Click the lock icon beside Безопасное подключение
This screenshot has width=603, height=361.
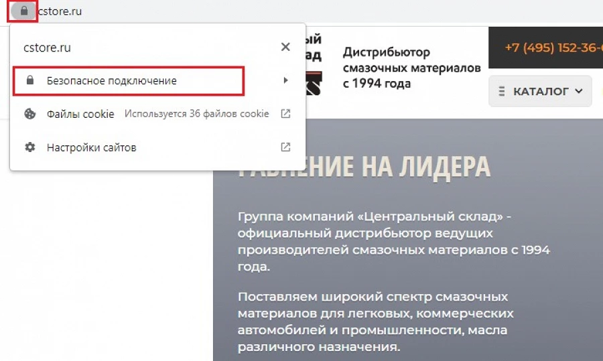[x=30, y=80]
